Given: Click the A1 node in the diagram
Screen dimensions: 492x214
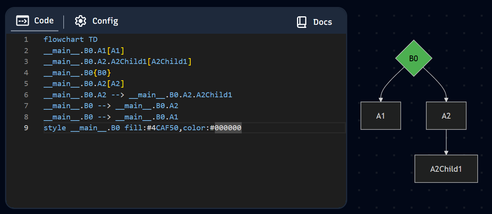Looking at the screenshot, I should [x=381, y=116].
